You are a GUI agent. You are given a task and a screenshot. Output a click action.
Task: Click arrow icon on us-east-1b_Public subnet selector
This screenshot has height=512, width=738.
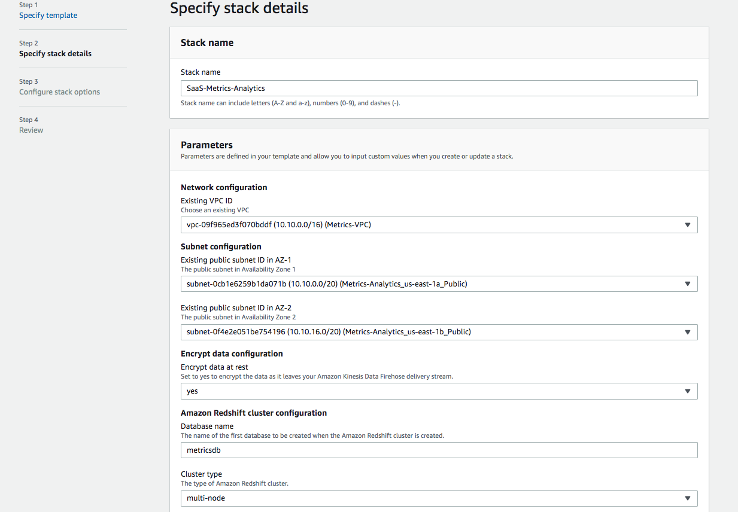pyautogui.click(x=688, y=333)
